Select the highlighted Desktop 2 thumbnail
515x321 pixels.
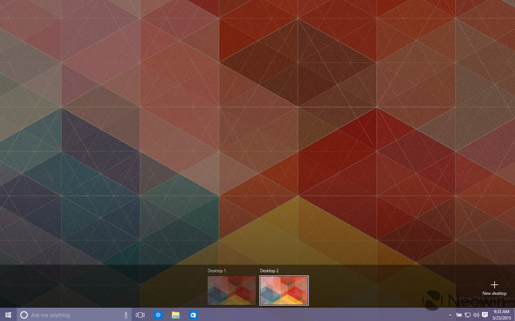284,290
